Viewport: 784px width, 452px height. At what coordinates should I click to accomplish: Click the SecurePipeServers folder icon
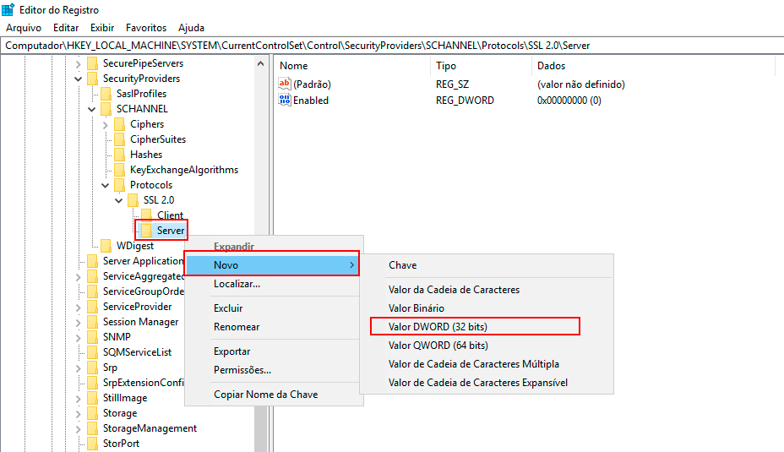[x=92, y=63]
